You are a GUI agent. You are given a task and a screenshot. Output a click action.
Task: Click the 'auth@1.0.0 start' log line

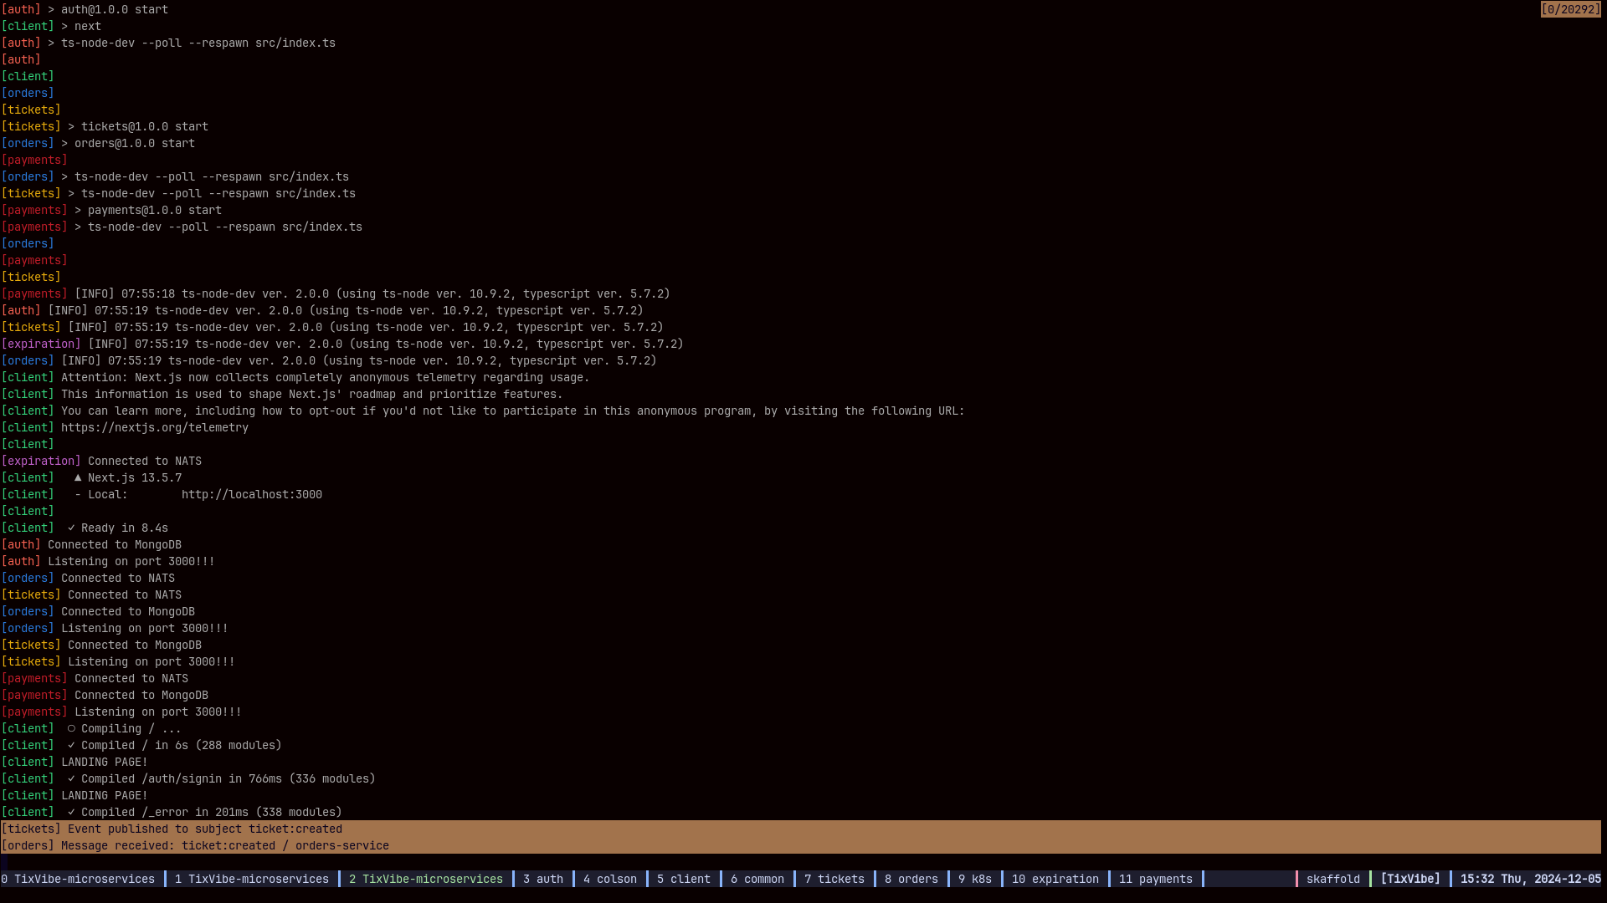pyautogui.click(x=85, y=9)
